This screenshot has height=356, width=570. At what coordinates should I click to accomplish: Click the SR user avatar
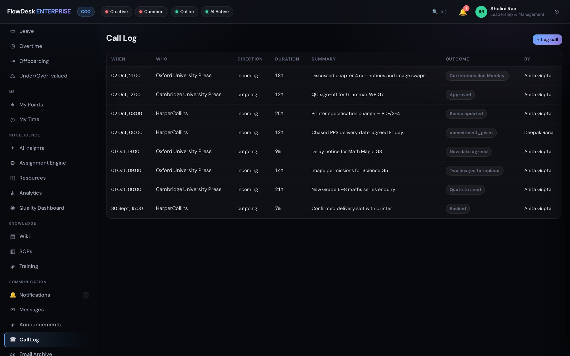coord(481,12)
